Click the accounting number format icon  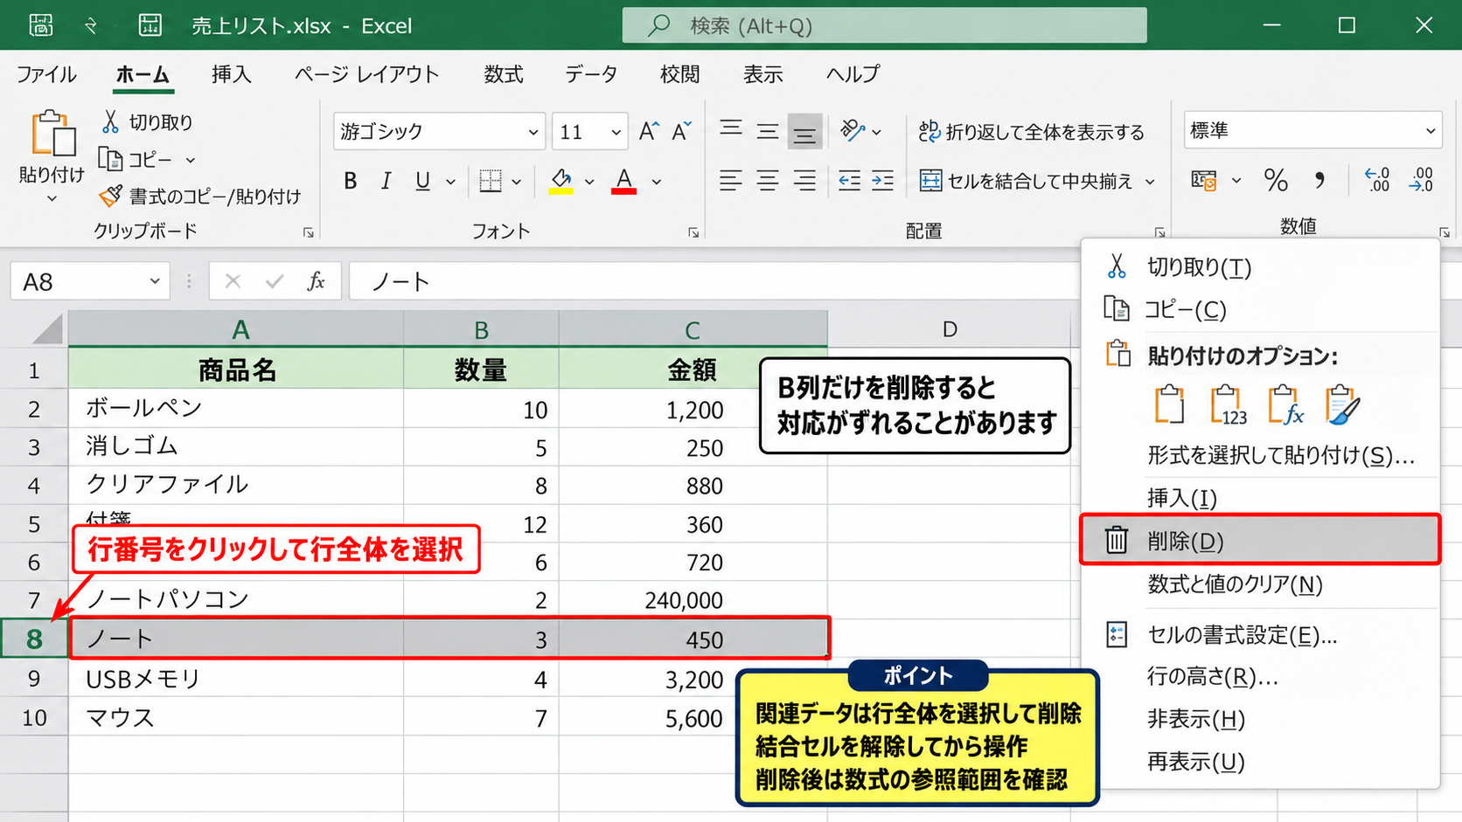click(1204, 181)
